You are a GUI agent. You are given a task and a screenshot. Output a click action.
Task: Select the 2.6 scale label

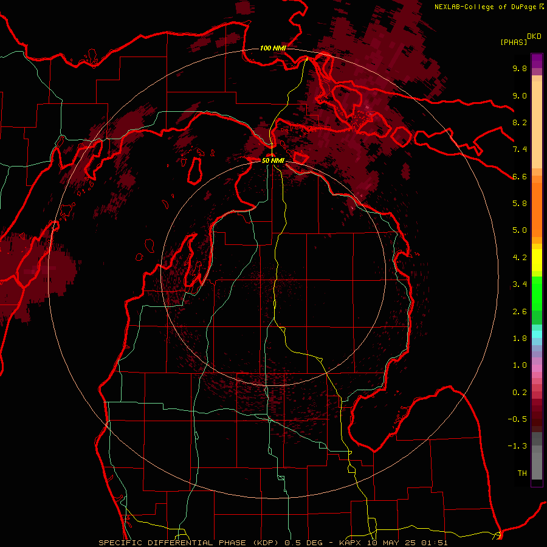pos(520,312)
